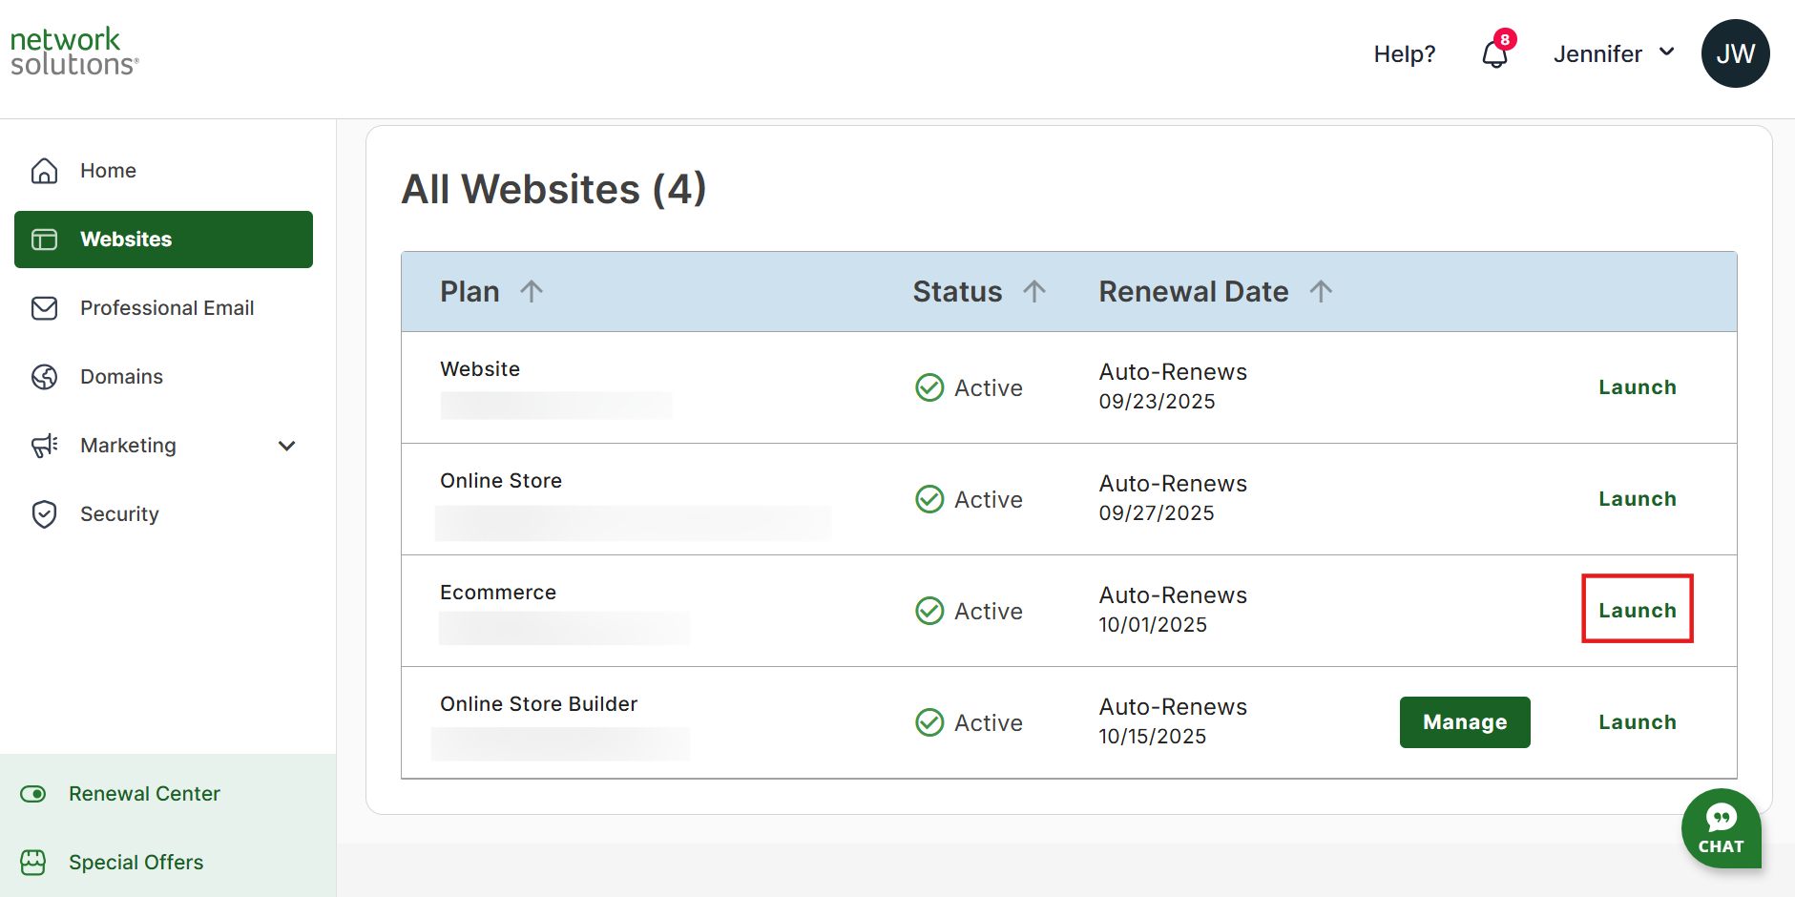Click the Home house icon
Viewport: 1795px width, 897px height.
[x=44, y=171]
